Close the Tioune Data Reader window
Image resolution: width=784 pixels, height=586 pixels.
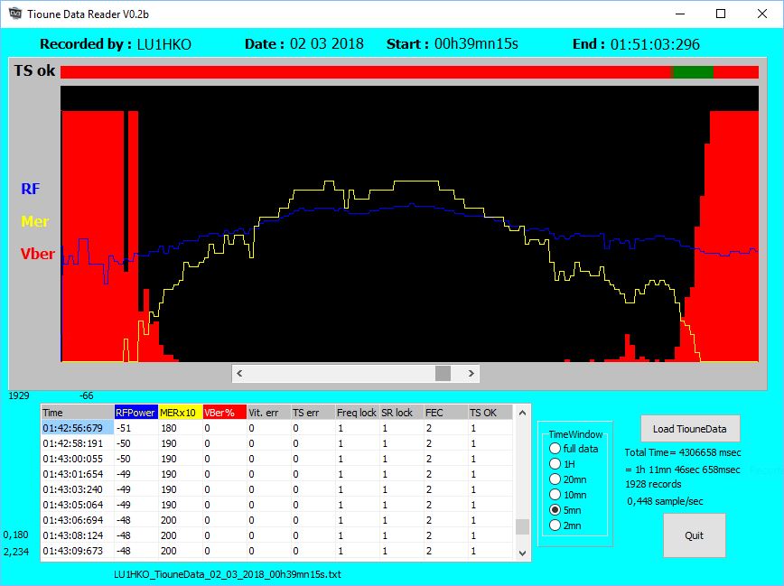tap(762, 14)
